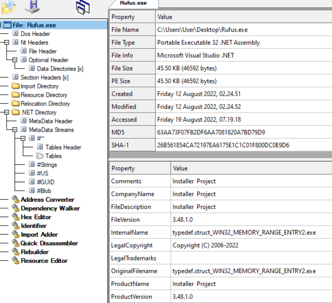Viewport: 332px width, 303px height.
Task: Select the OriginalFilename value cell
Action: click(251, 271)
